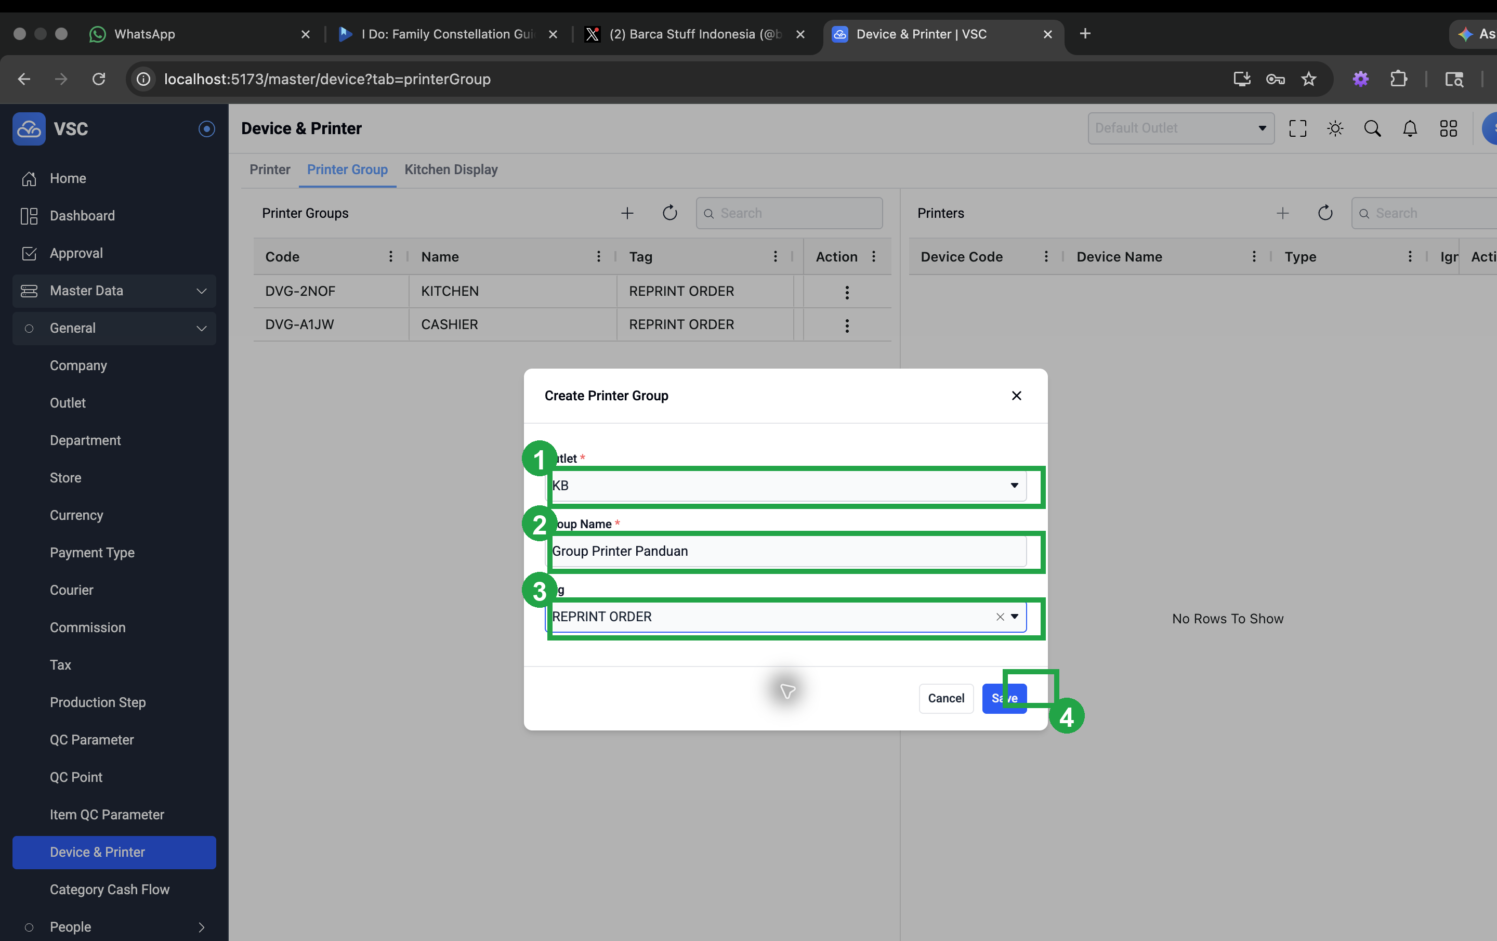Go to Tax menu item
The width and height of the screenshot is (1497, 941).
60,665
